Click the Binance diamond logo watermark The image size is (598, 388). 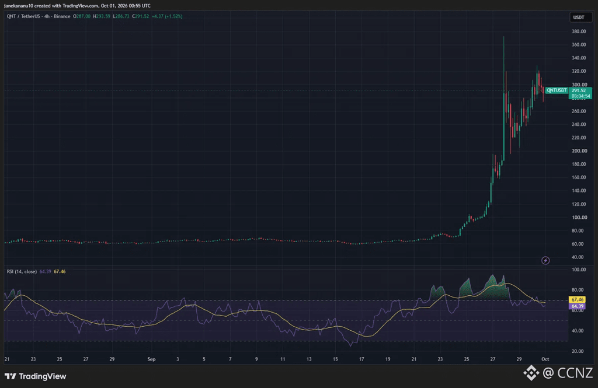click(x=530, y=373)
